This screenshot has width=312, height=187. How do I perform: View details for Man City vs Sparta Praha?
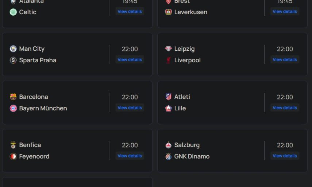coord(130,59)
